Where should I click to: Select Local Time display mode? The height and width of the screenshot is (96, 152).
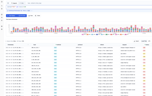(144, 41)
